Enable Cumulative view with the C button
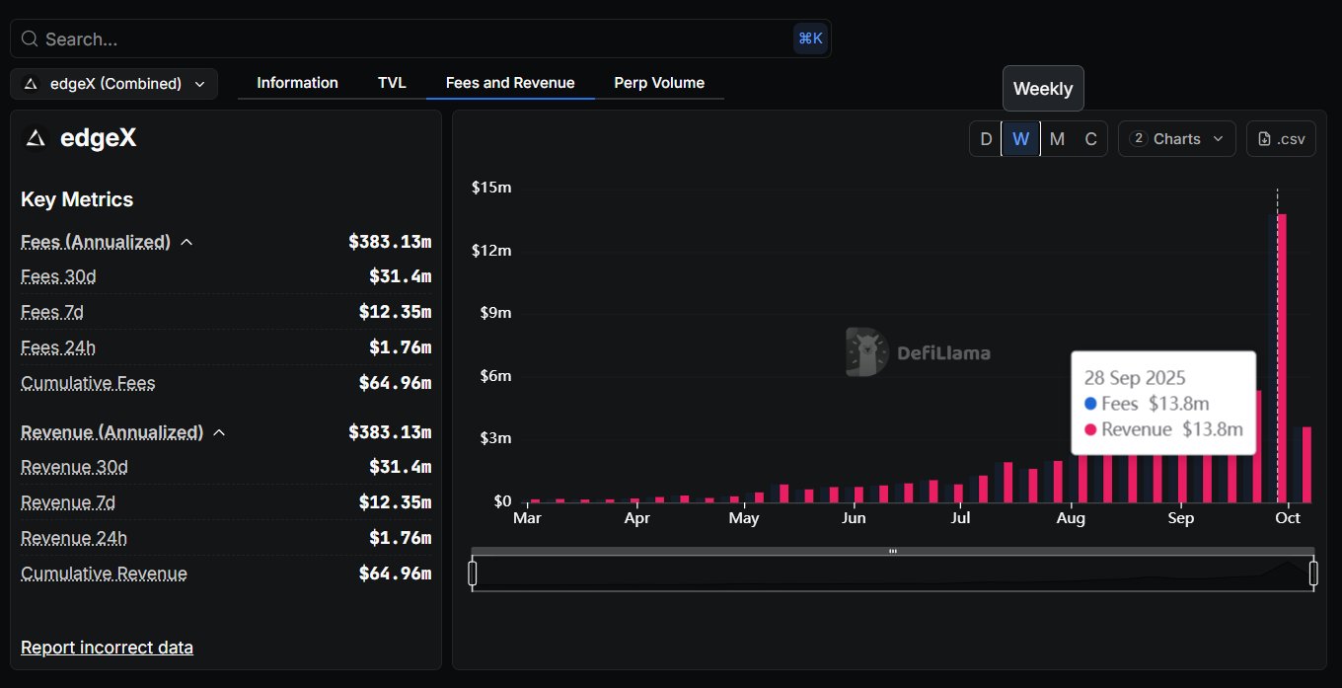The height and width of the screenshot is (688, 1342). [1090, 138]
